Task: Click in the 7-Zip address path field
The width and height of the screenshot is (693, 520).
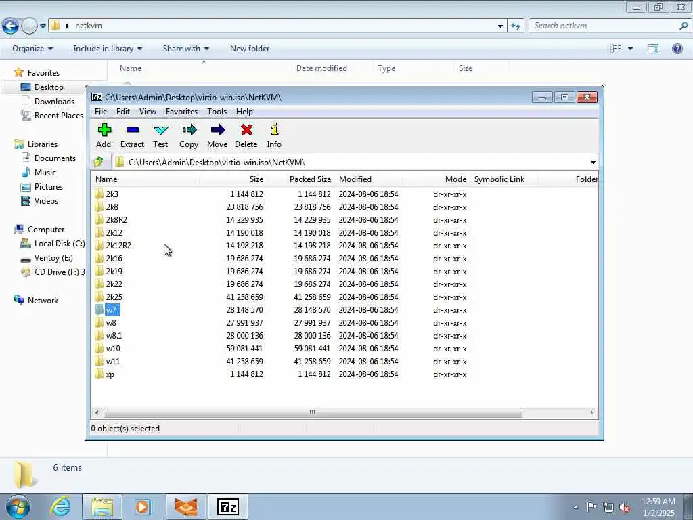Action: pos(350,162)
